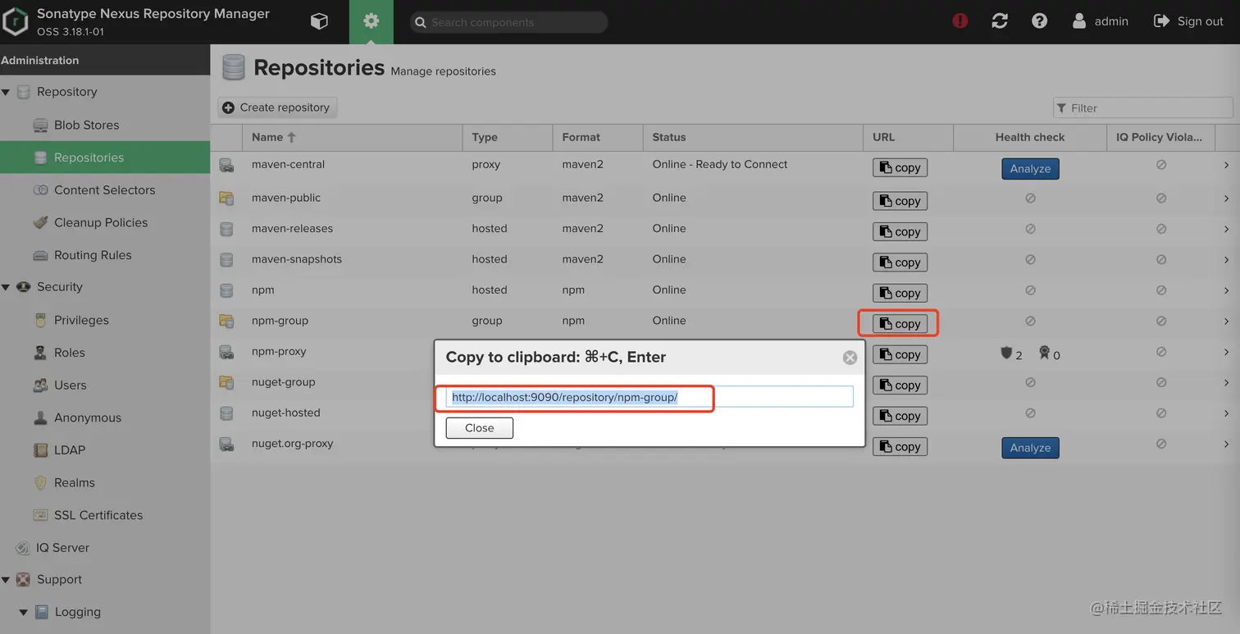
Task: Select Repositories in the sidebar
Action: (105, 157)
